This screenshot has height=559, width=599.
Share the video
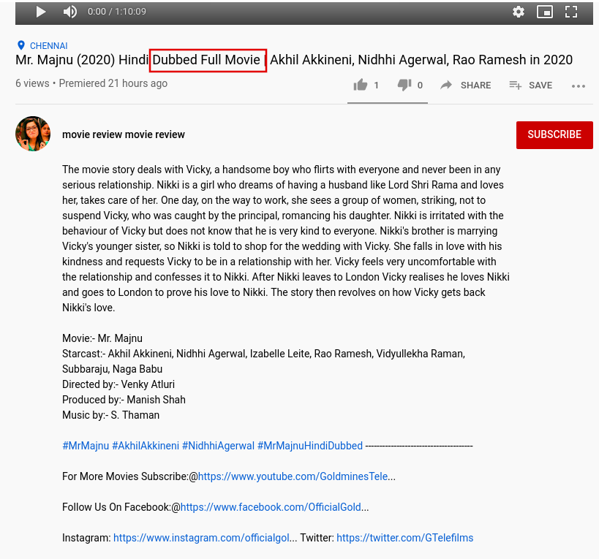(465, 85)
